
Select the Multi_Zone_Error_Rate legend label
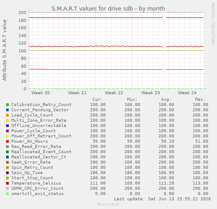click(39, 120)
